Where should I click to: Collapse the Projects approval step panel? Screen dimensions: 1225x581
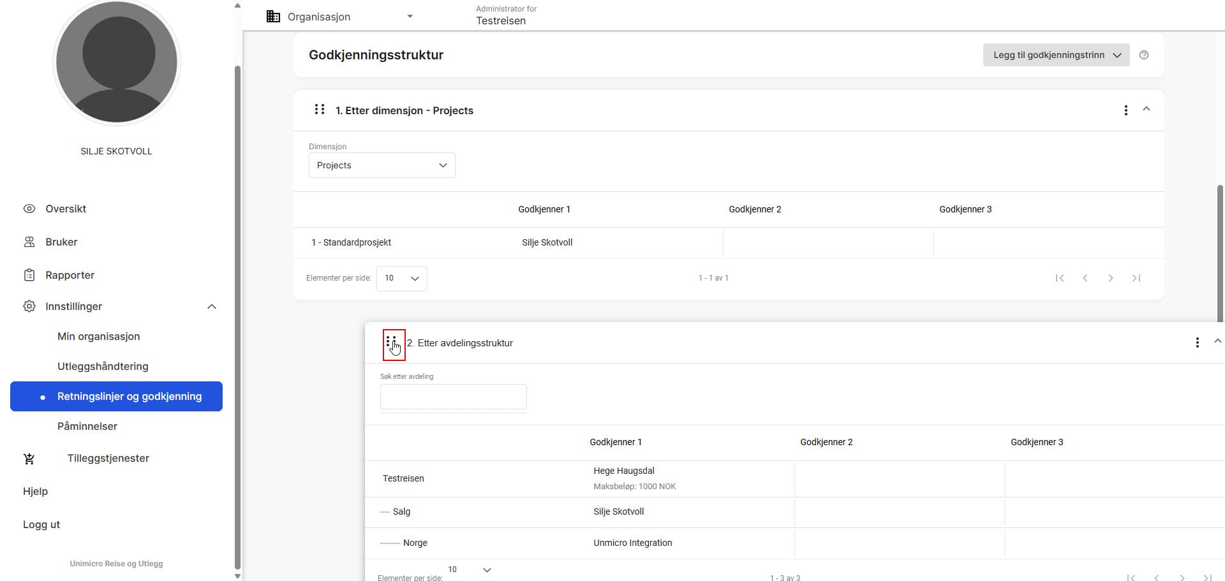point(1147,109)
